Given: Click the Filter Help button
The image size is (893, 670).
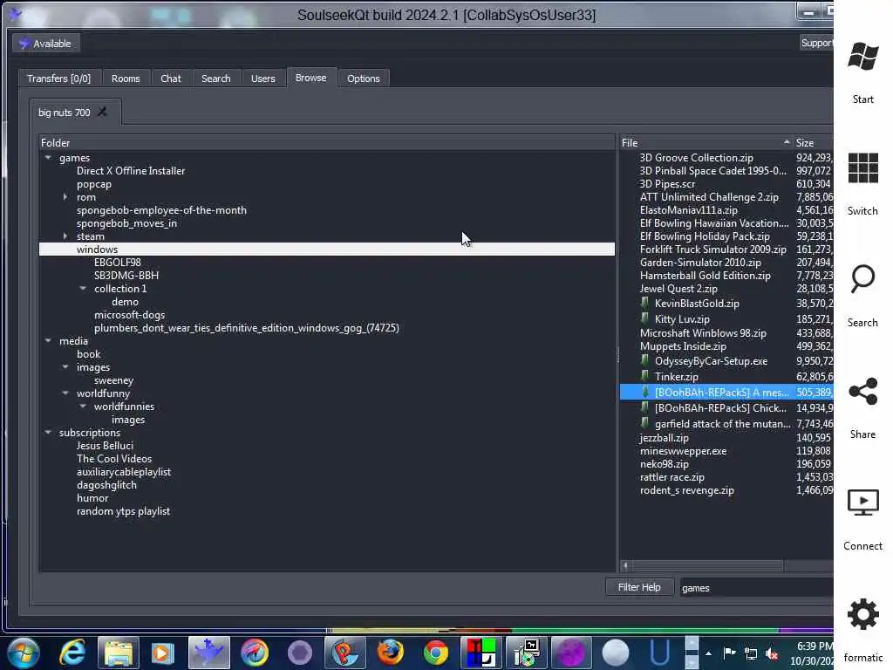Looking at the screenshot, I should point(639,587).
